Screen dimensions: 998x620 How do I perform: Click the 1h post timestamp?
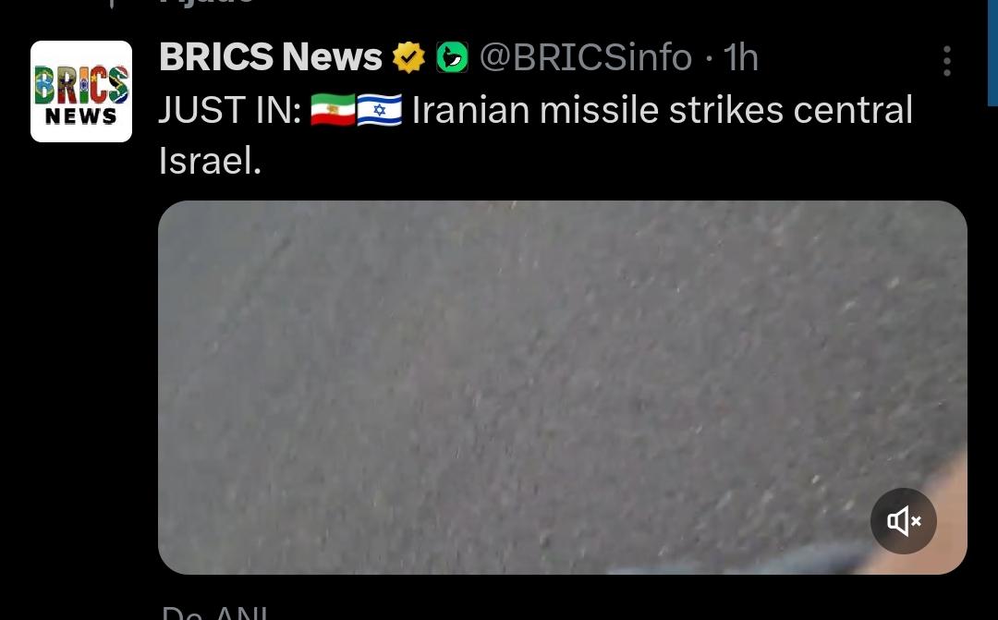741,57
